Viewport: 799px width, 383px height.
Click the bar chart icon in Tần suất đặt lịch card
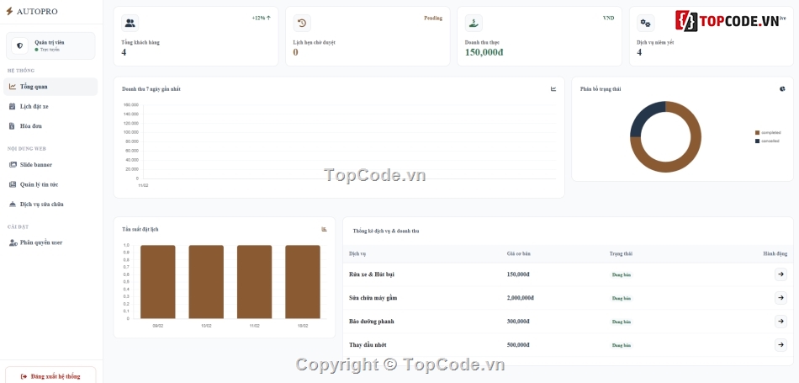click(324, 229)
